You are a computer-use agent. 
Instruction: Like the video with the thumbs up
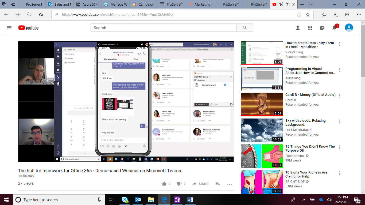164,184
